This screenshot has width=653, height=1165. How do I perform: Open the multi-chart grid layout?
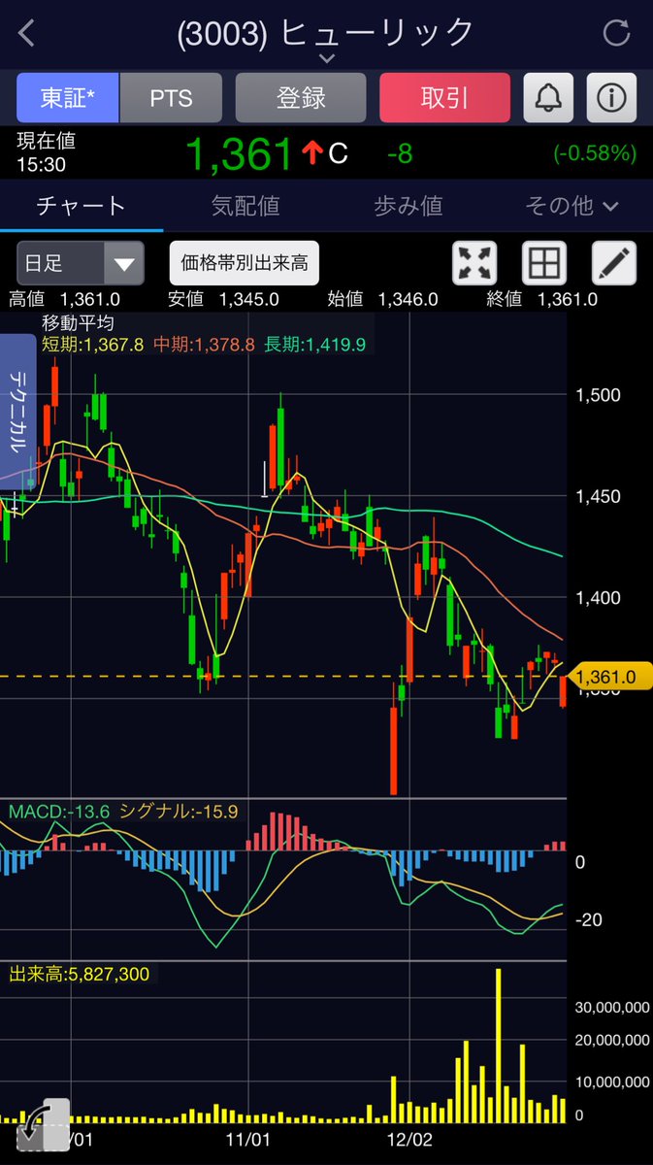pos(543,262)
